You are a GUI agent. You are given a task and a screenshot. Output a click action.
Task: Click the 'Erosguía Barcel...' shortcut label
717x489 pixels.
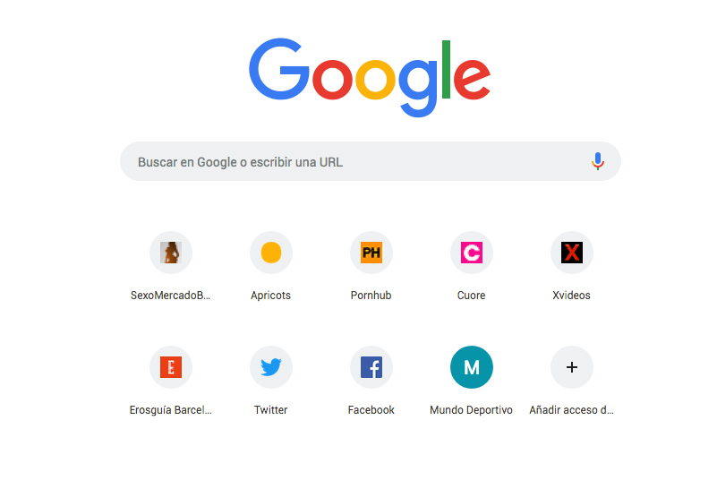pos(171,410)
